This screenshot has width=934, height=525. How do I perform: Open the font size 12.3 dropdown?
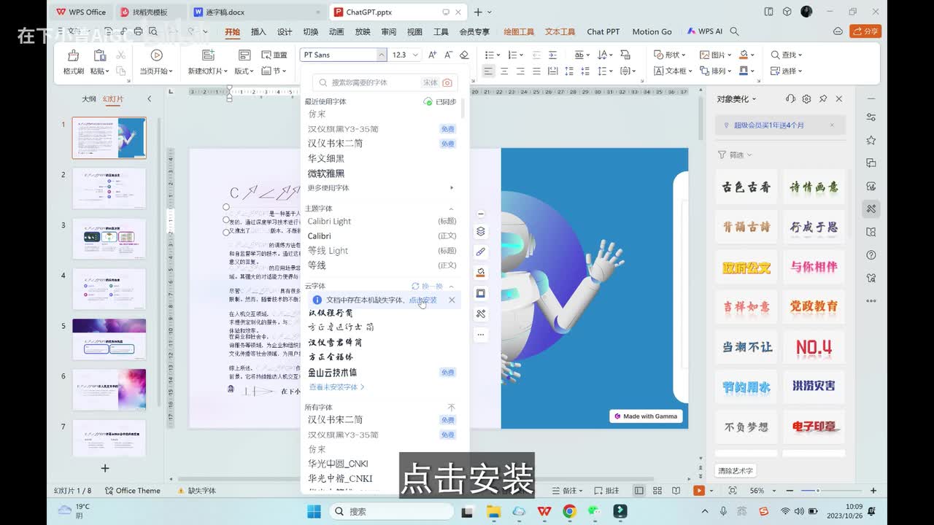(415, 55)
